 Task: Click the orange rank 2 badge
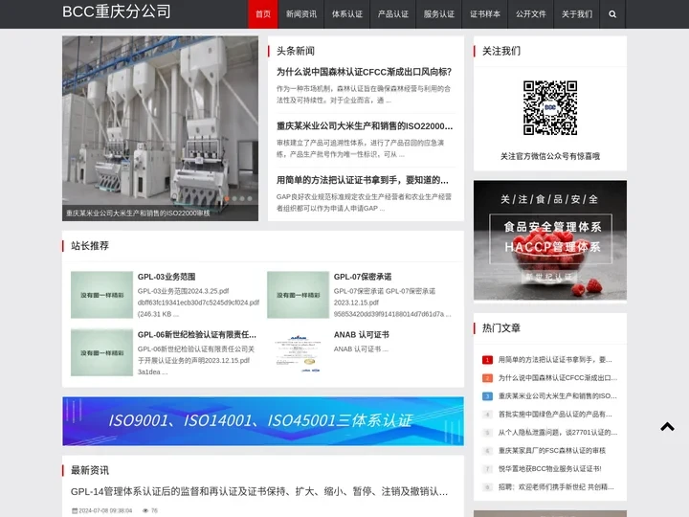(x=487, y=377)
